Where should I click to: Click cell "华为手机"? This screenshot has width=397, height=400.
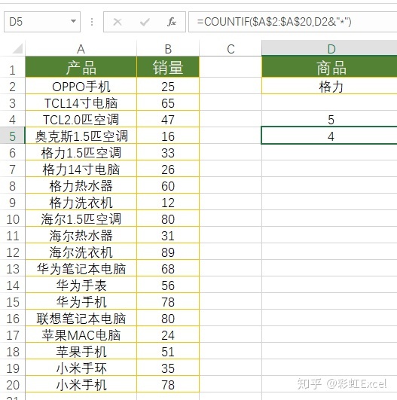(x=81, y=302)
